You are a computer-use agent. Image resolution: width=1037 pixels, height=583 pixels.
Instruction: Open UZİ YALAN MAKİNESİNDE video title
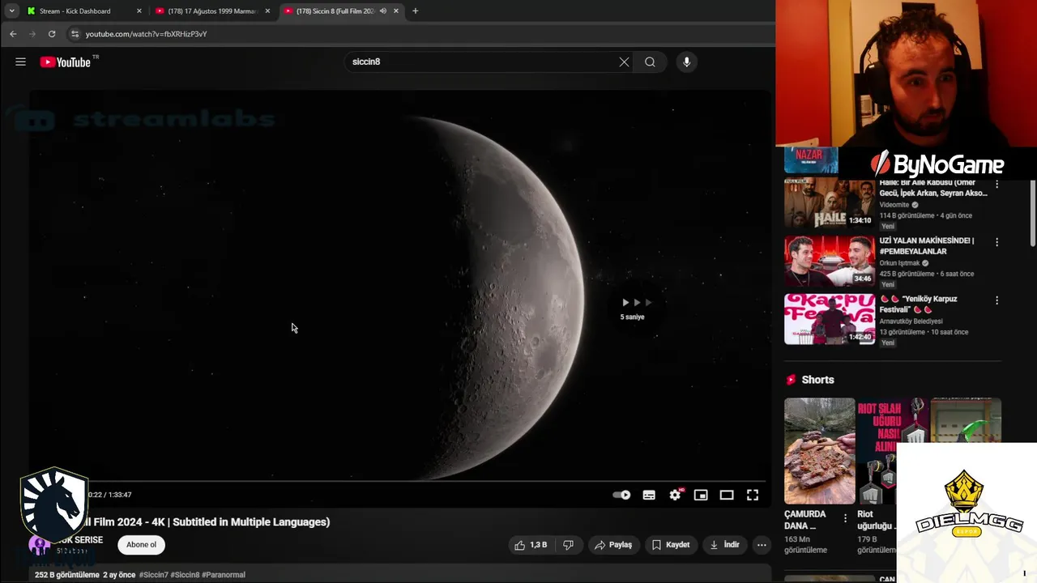(x=927, y=246)
